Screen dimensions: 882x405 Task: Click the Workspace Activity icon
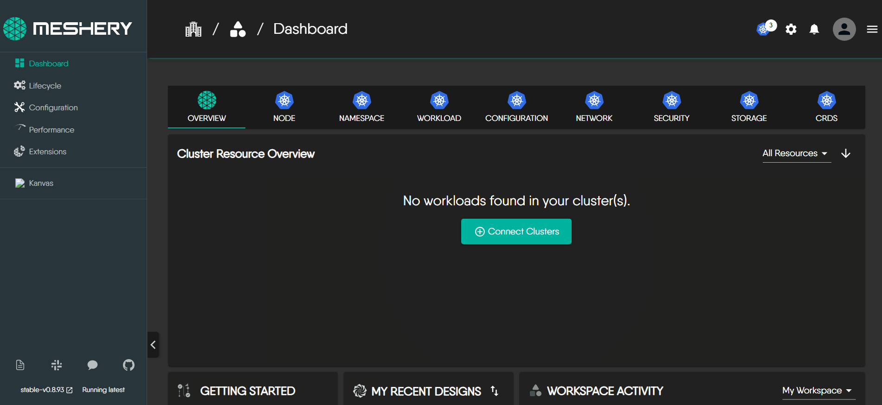(x=535, y=391)
